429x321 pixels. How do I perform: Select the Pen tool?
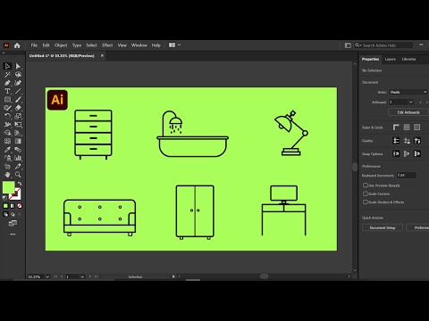click(7, 83)
